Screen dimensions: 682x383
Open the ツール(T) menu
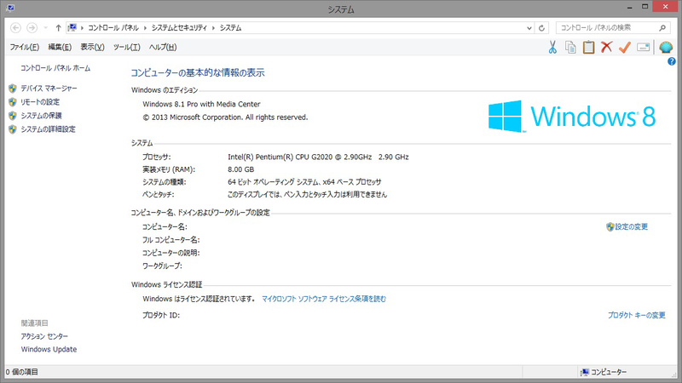coord(126,47)
